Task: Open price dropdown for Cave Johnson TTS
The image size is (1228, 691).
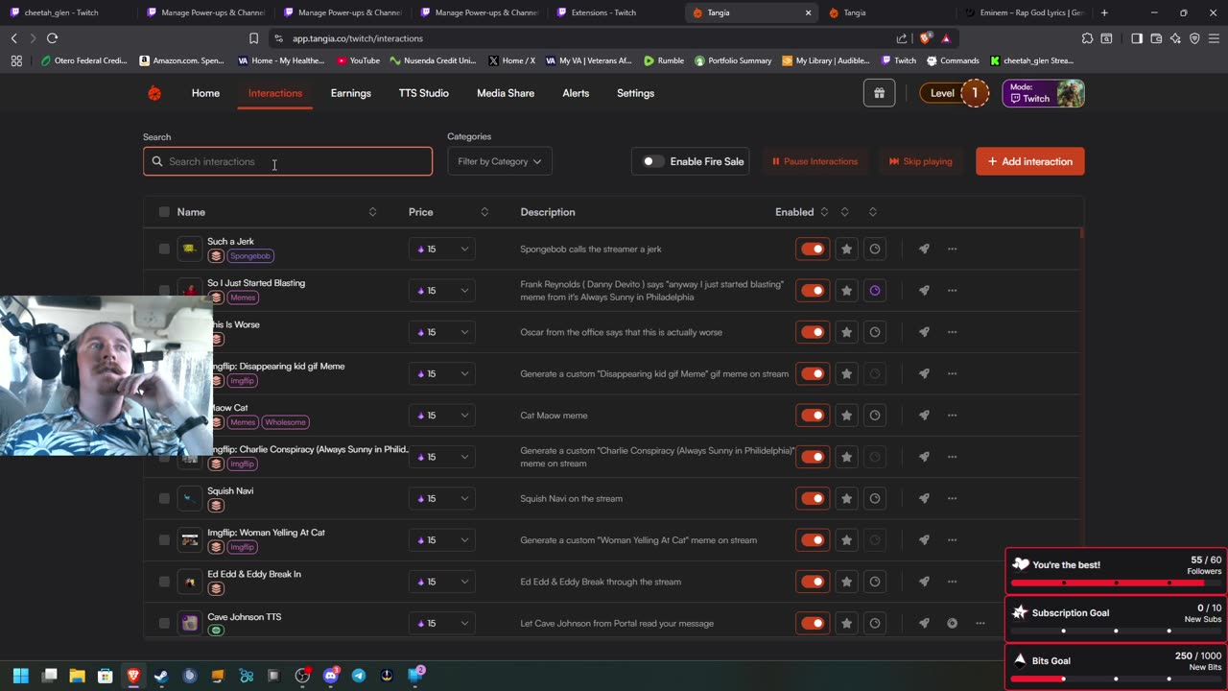Action: coord(441,623)
